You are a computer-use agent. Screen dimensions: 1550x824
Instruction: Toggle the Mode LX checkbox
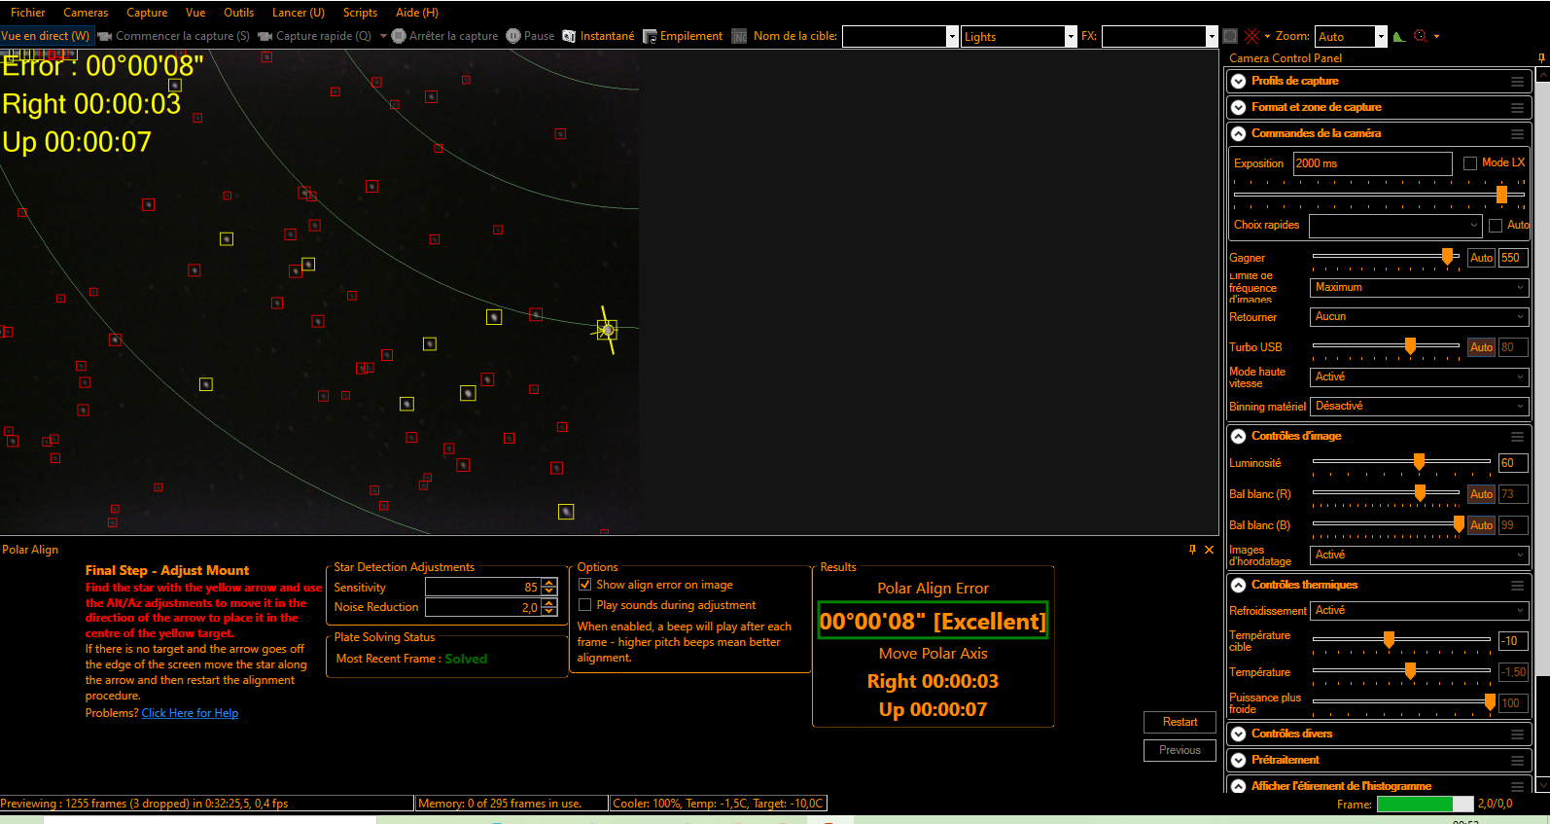tap(1470, 163)
